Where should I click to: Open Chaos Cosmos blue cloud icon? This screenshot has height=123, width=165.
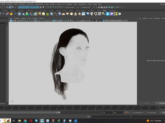click(108, 14)
